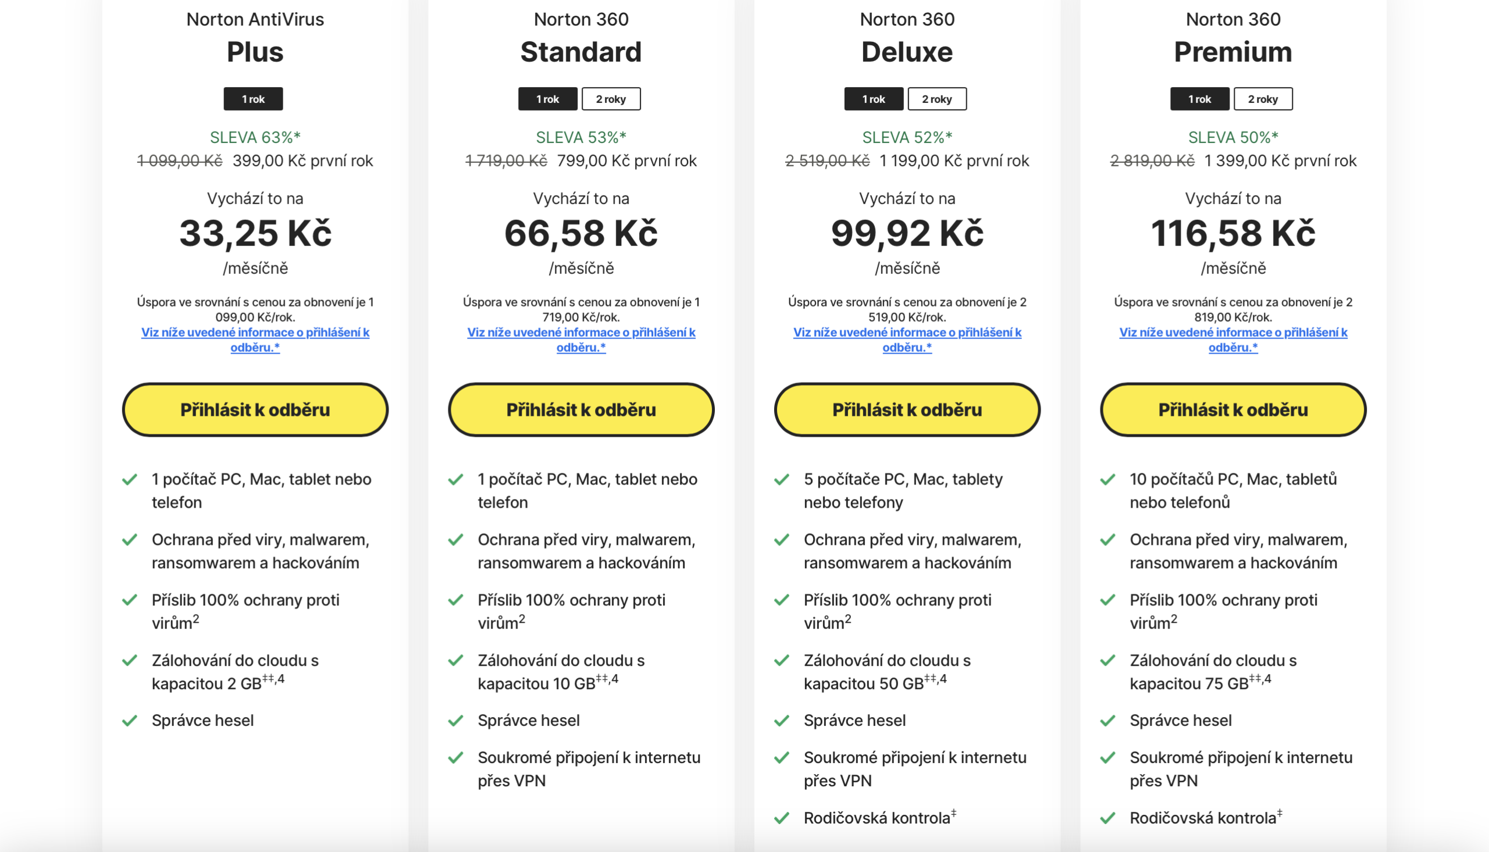Select 1 rok for Norton 360 Standard
Screen dimensions: 1489x852
coord(548,99)
